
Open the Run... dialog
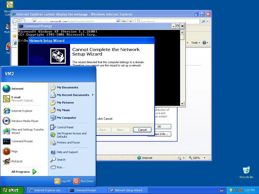[x=57, y=167]
